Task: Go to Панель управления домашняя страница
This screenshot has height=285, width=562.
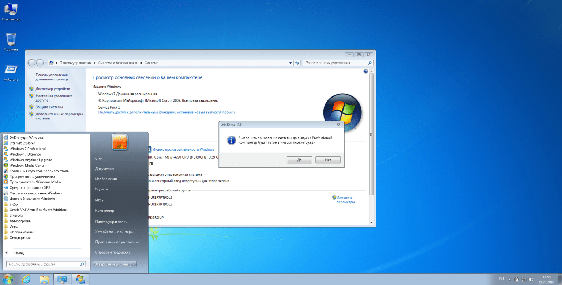Action: point(52,77)
